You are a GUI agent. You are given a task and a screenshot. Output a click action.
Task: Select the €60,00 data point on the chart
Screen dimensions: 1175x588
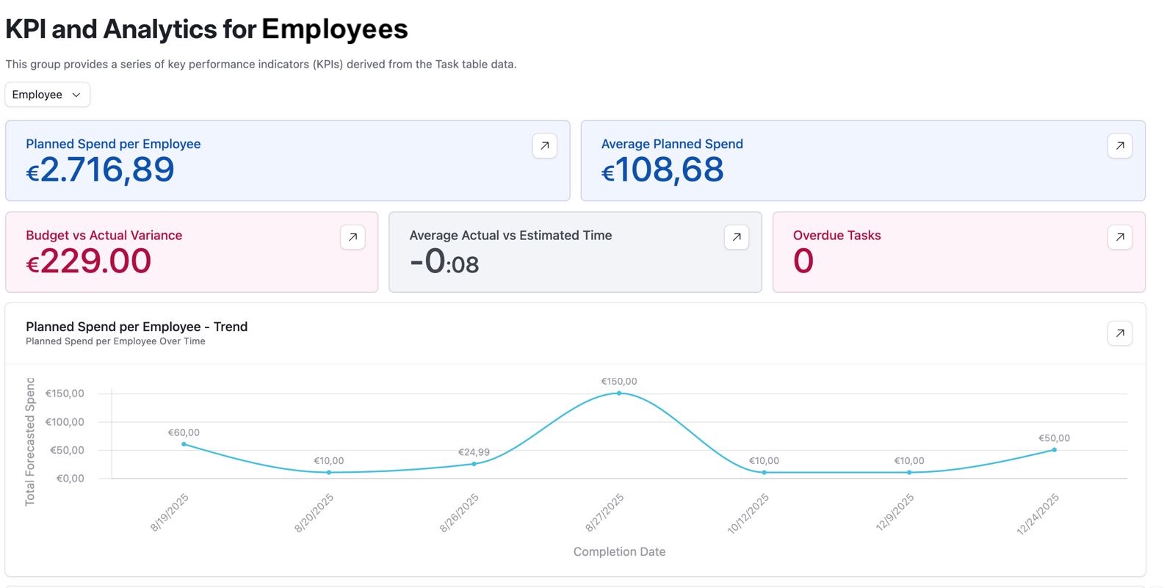tap(184, 444)
